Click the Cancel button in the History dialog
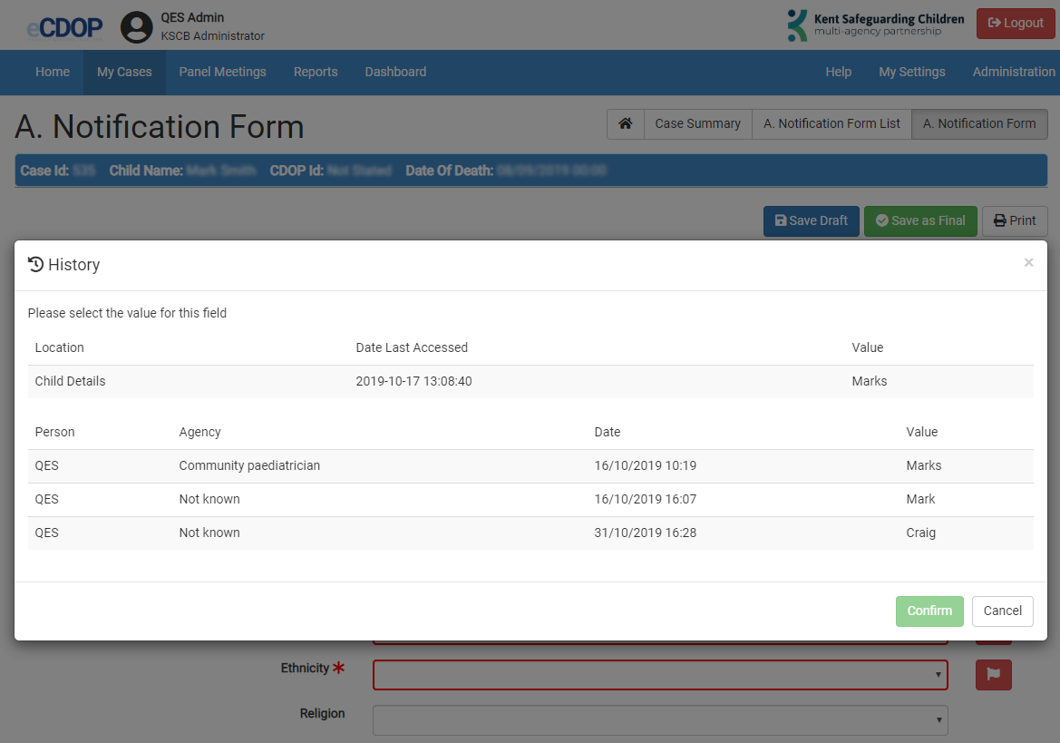This screenshot has width=1060, height=743. (x=1002, y=611)
